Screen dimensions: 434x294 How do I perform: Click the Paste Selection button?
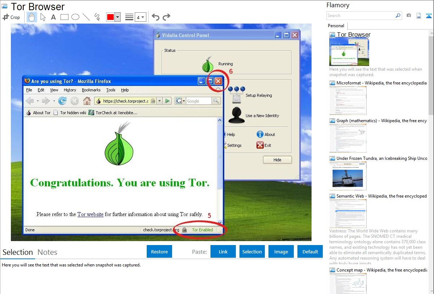[252, 252]
